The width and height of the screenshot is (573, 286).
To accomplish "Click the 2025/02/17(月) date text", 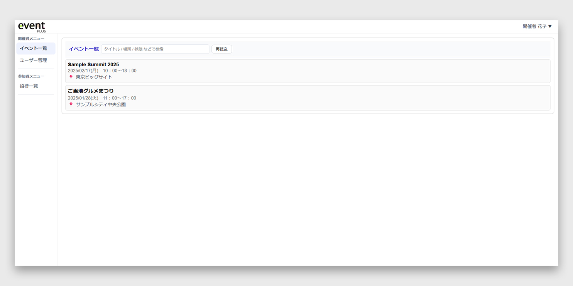I will point(83,71).
